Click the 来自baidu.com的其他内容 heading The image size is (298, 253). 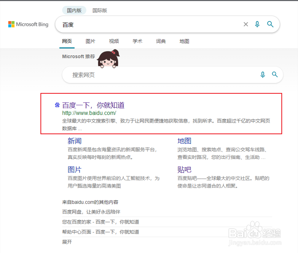[x=90, y=202]
